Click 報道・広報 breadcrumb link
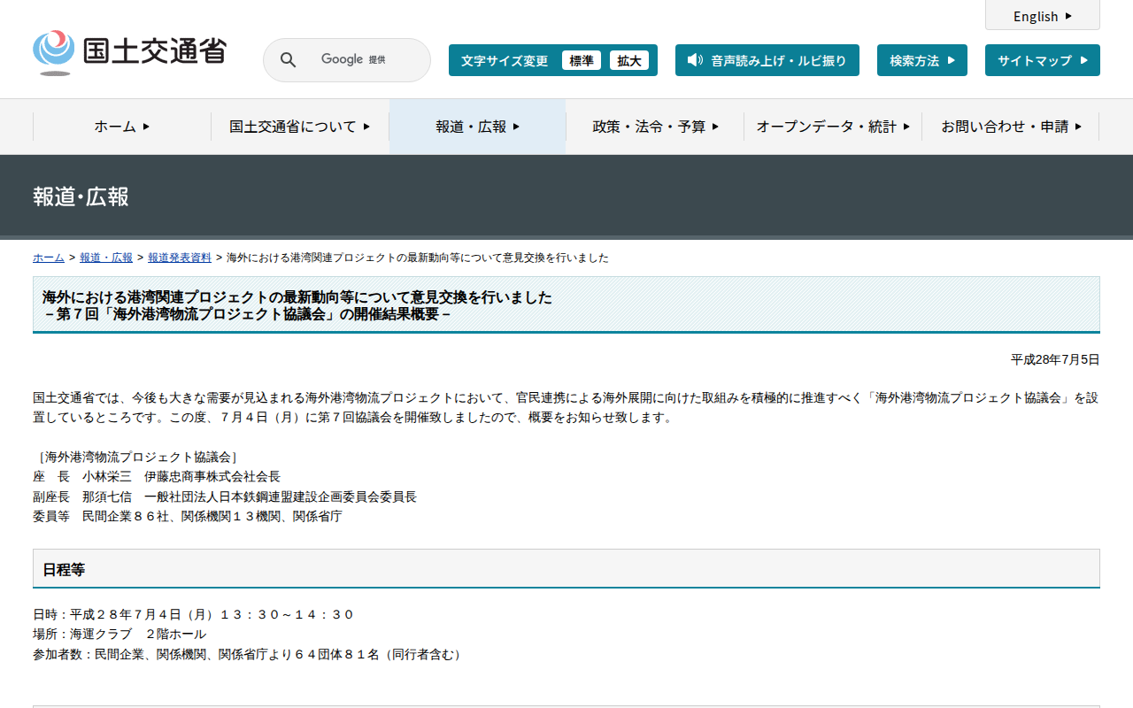 coord(106,258)
